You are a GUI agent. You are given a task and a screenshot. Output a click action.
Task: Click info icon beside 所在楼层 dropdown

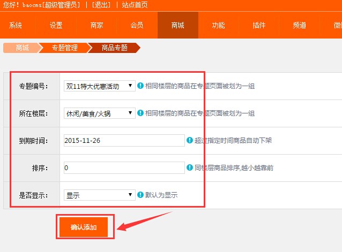coord(140,113)
